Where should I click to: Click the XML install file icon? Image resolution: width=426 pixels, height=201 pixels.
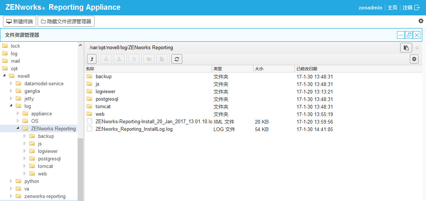[x=89, y=121]
